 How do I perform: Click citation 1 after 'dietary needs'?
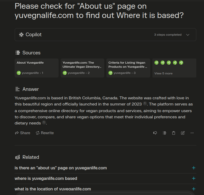pos(44,122)
